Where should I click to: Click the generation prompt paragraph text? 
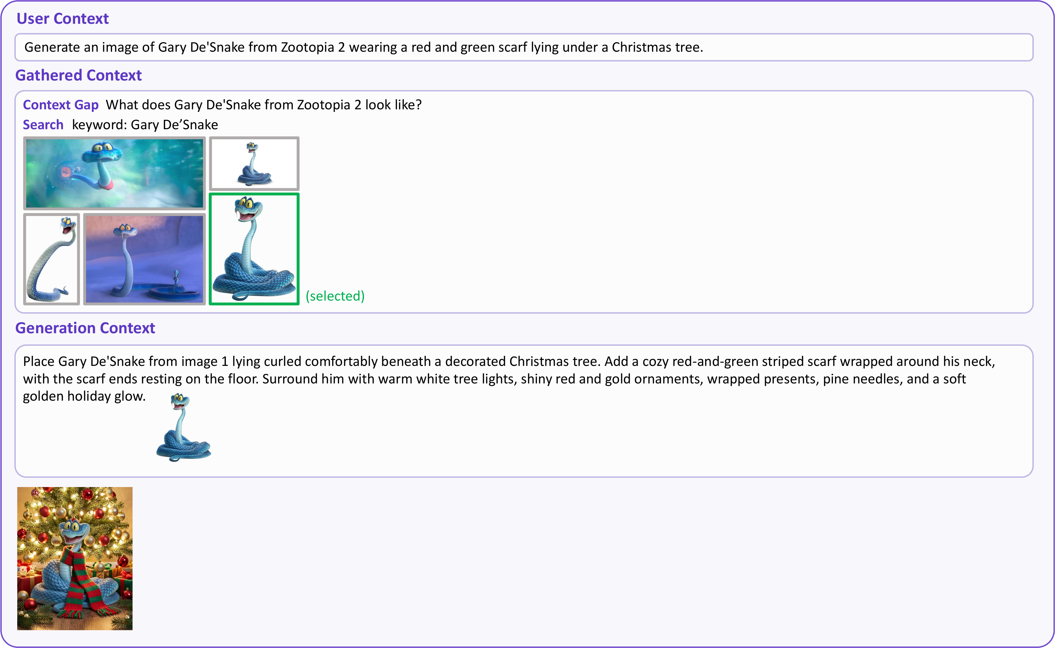point(509,379)
